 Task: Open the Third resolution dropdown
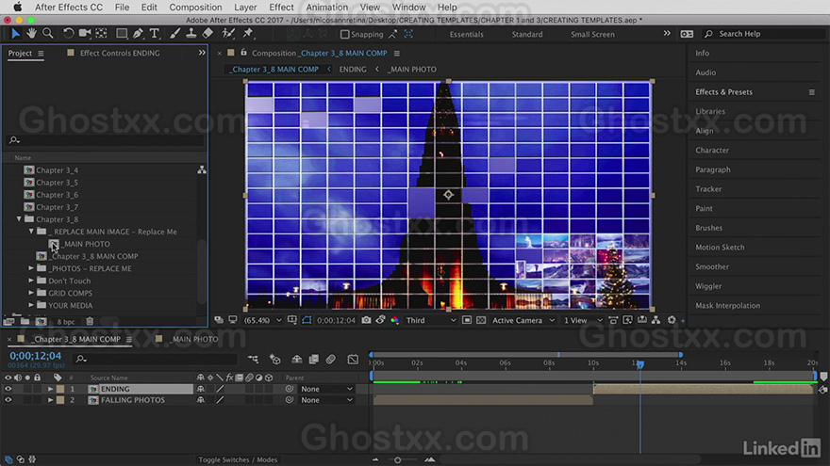pyautogui.click(x=430, y=320)
